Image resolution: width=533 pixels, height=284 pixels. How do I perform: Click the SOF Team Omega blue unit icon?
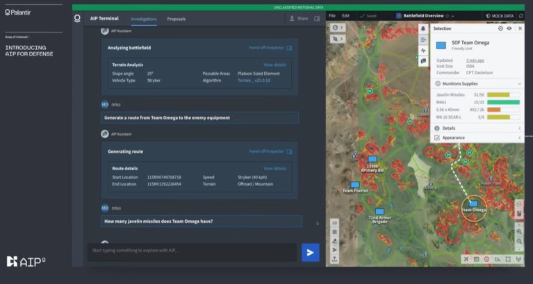click(x=441, y=45)
